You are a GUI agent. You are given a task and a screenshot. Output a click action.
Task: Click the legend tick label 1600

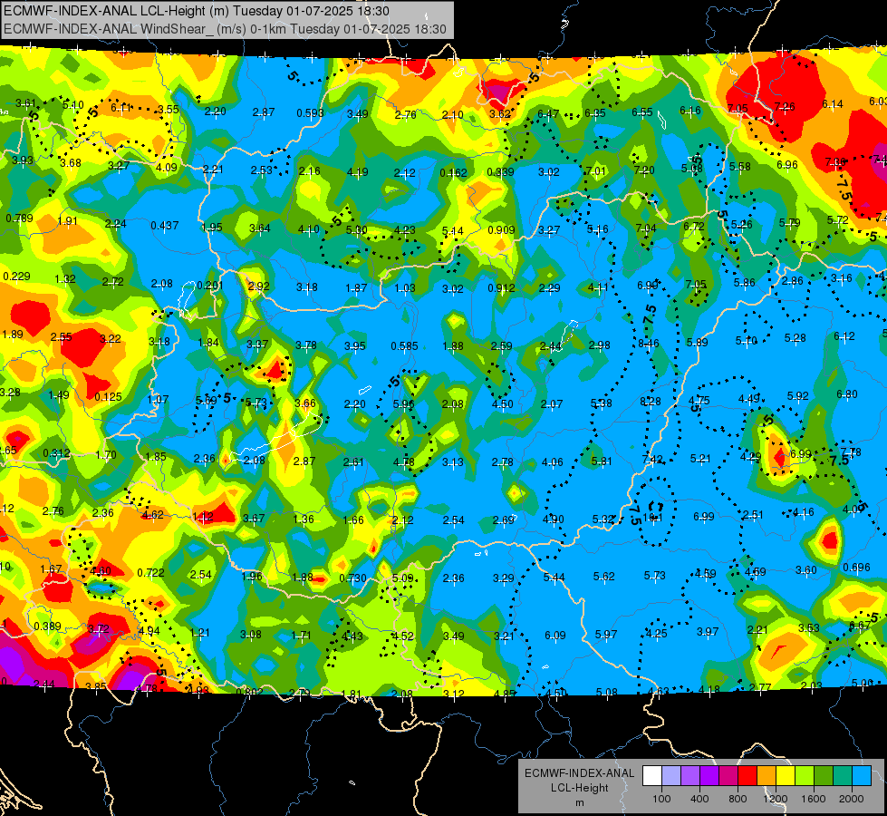[814, 799]
